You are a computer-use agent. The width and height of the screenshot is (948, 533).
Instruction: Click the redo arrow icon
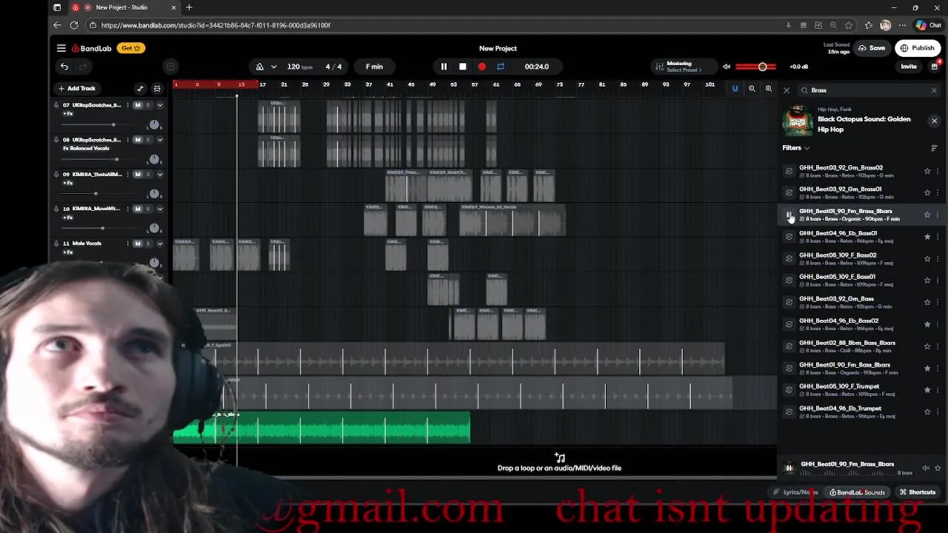tap(83, 67)
